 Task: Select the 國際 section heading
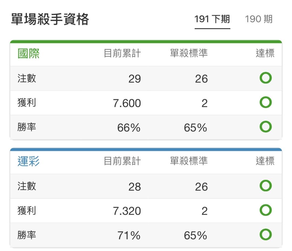click(x=28, y=53)
